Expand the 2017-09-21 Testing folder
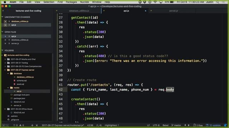229x128 pixels. (5, 63)
